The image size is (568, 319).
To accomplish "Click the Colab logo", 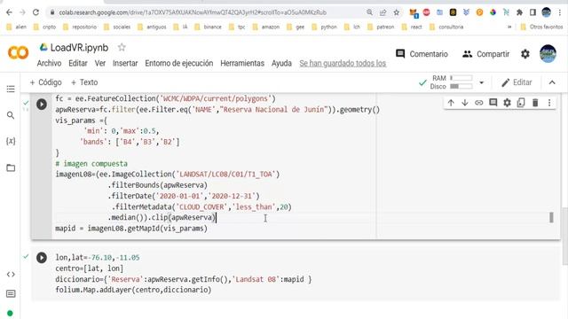I will (18, 53).
